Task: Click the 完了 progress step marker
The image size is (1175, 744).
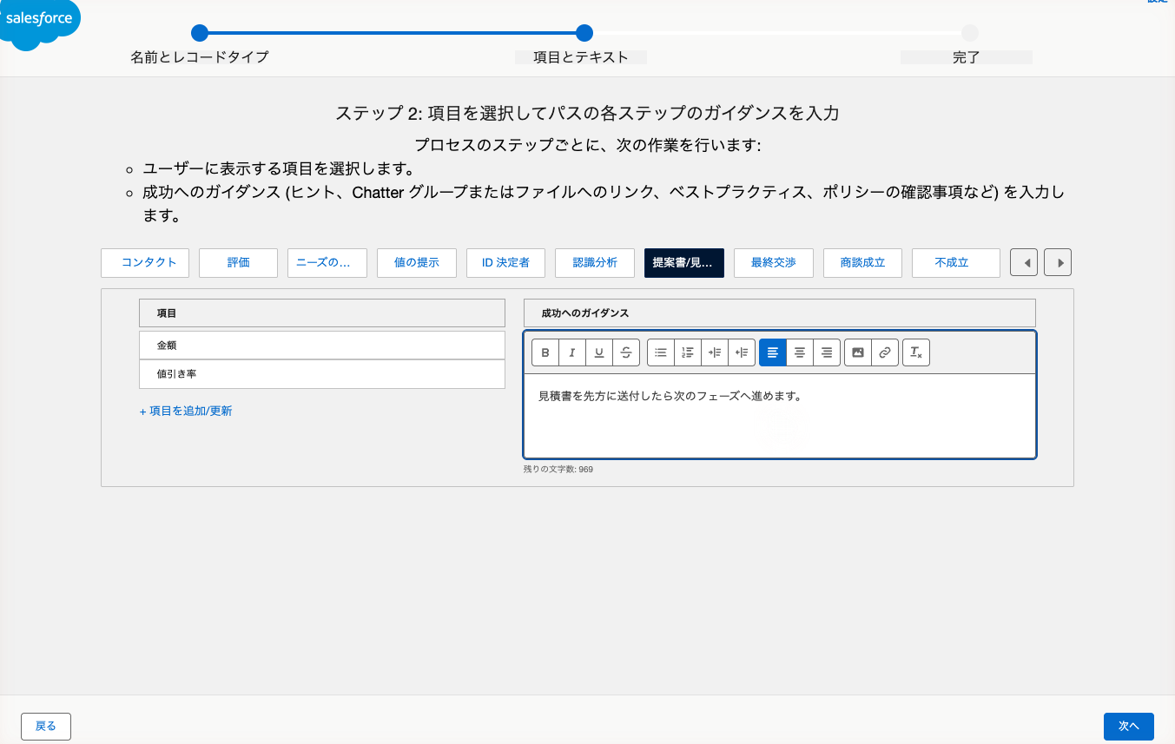Action: [x=970, y=33]
